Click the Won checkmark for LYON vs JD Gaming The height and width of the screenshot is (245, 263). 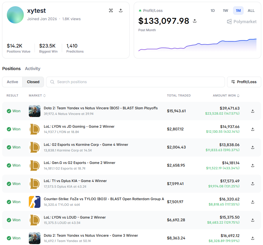tap(9, 129)
